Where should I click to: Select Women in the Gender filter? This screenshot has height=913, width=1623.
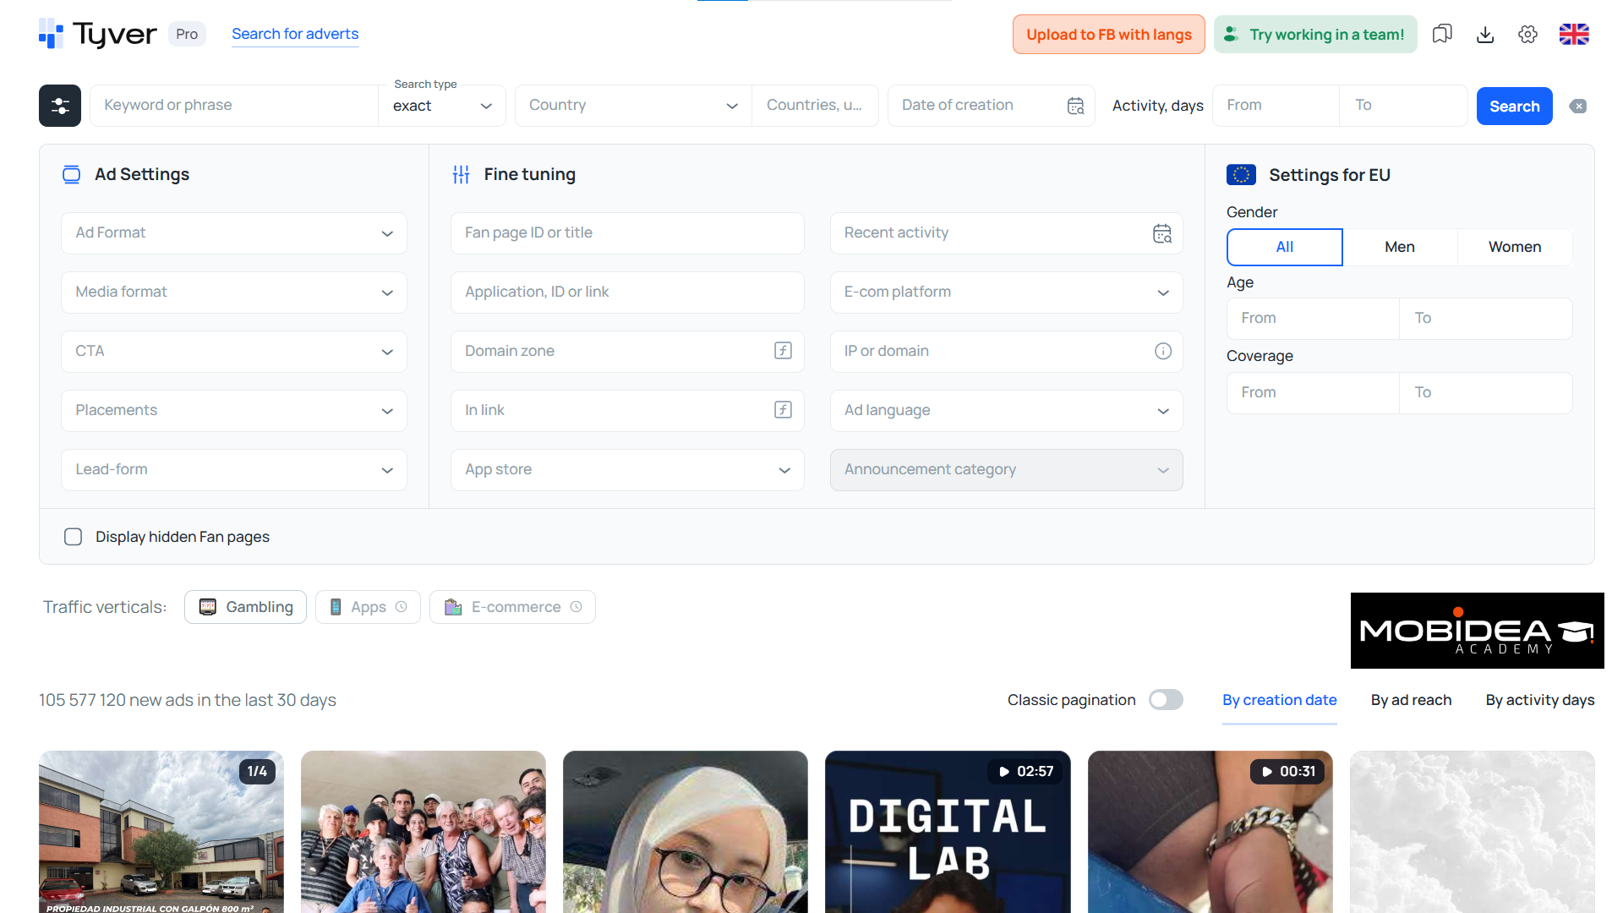pos(1515,247)
